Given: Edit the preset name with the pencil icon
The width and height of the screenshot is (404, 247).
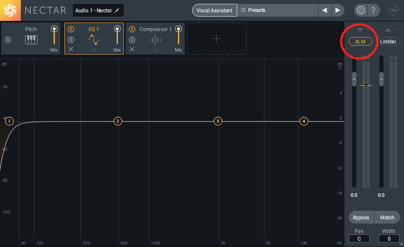Looking at the screenshot, I should [117, 10].
